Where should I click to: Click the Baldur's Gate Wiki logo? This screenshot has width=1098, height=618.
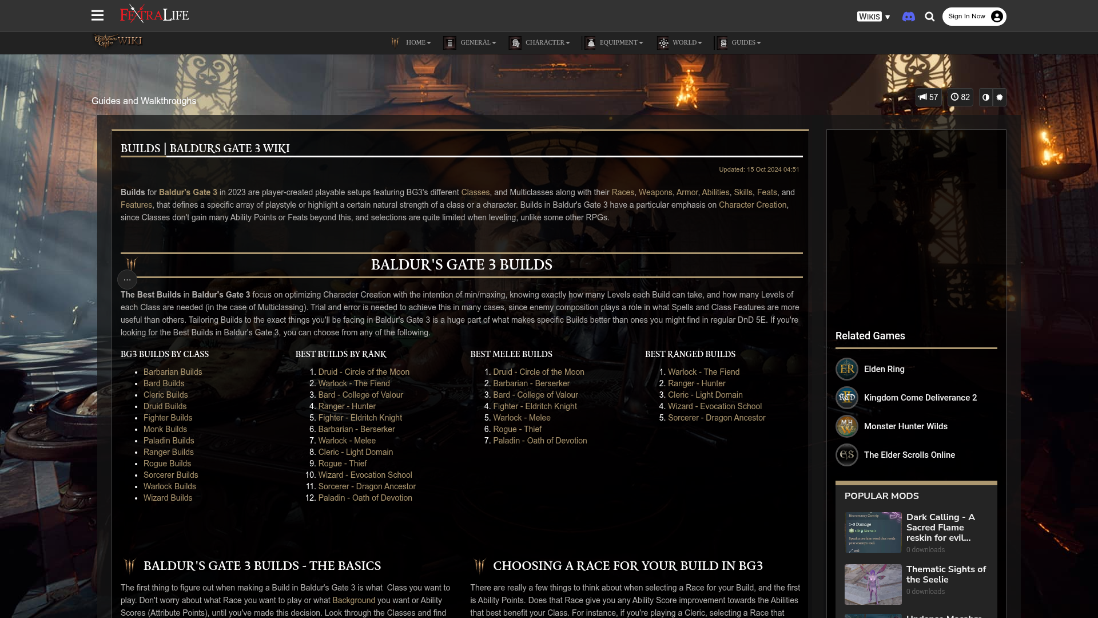pos(118,41)
